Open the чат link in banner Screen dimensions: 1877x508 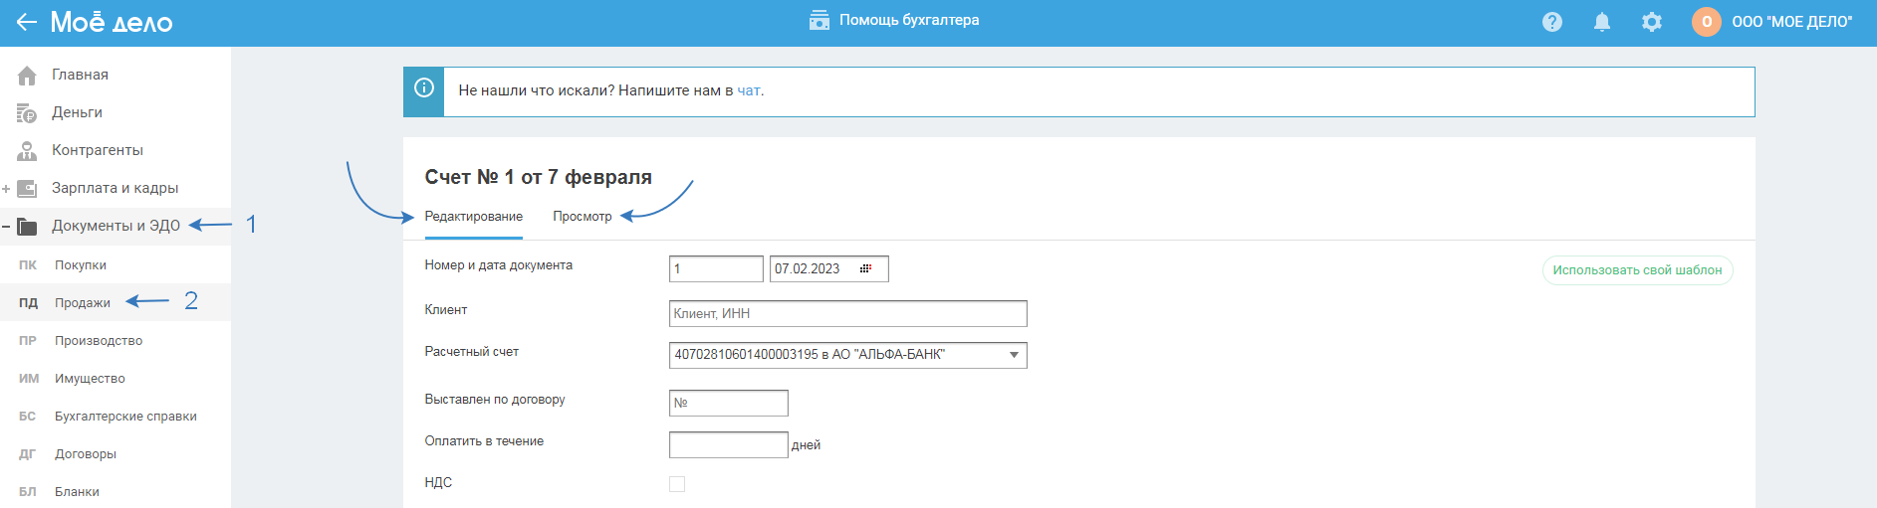(x=749, y=90)
